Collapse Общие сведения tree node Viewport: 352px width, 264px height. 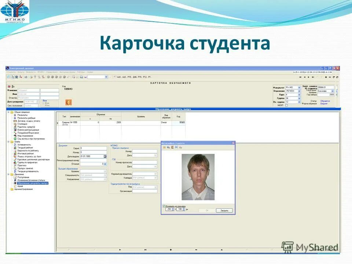(8, 112)
